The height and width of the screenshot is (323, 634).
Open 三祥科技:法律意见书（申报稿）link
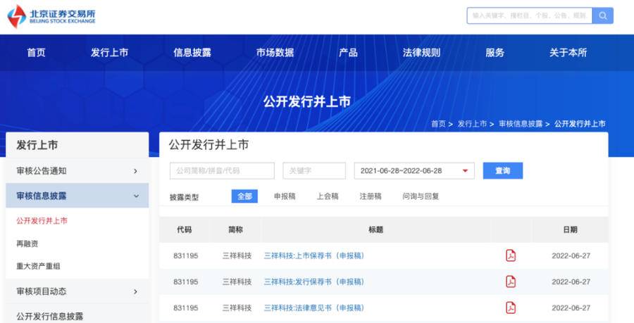point(314,308)
